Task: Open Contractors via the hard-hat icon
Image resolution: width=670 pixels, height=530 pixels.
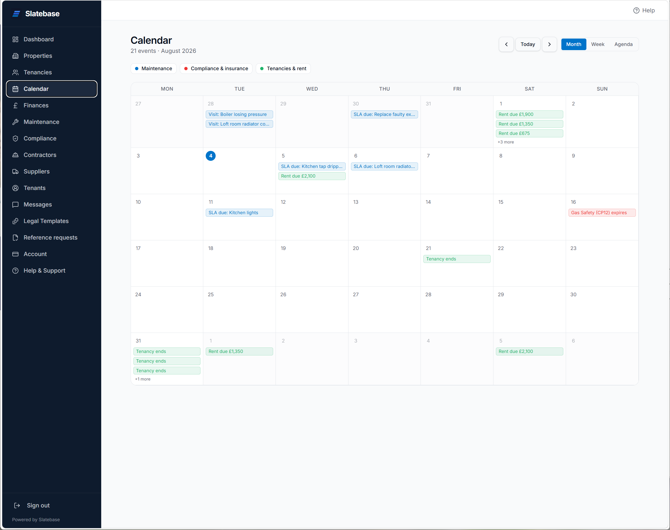Action: pos(15,155)
